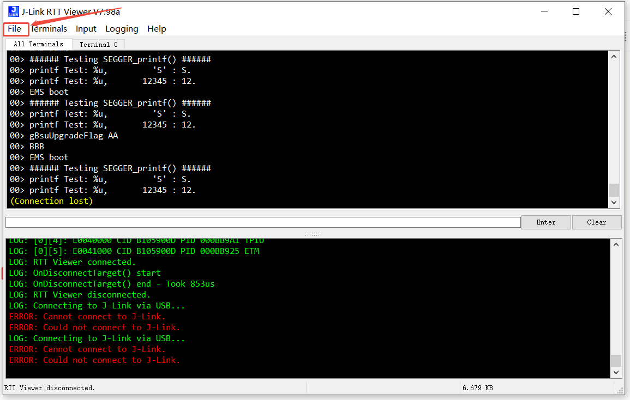Click the log panel scrollbar thumb

[x=616, y=361]
